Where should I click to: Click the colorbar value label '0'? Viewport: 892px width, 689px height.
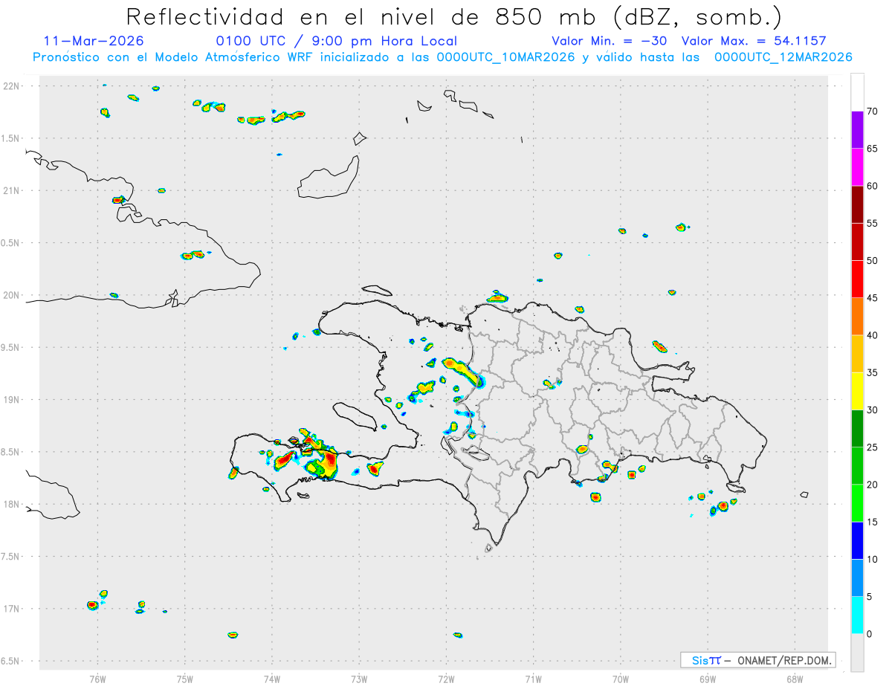pos(870,634)
